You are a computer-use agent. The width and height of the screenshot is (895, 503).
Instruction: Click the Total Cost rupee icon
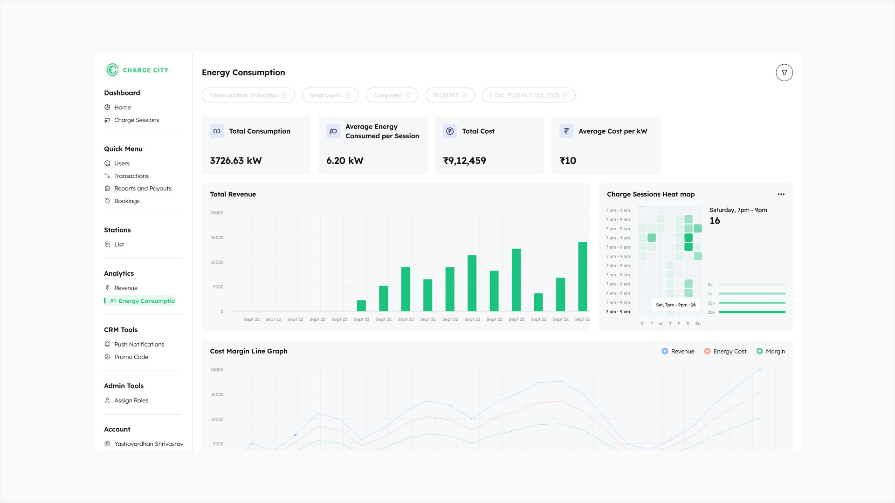pos(450,131)
